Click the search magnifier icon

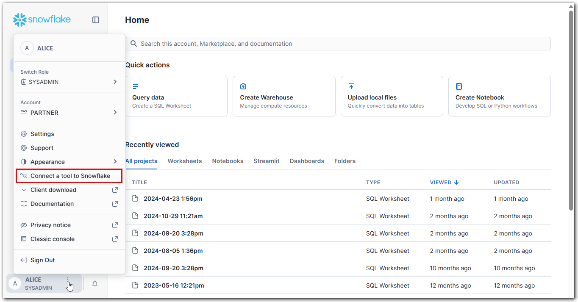point(134,44)
